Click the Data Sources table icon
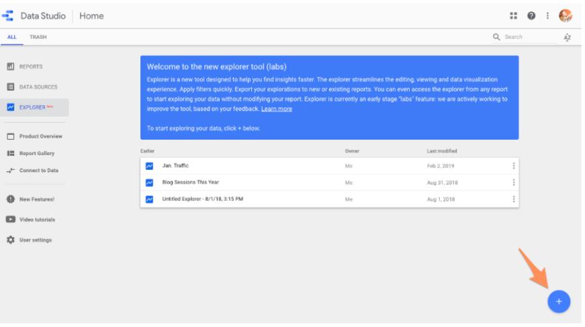The image size is (585, 327). click(x=11, y=87)
